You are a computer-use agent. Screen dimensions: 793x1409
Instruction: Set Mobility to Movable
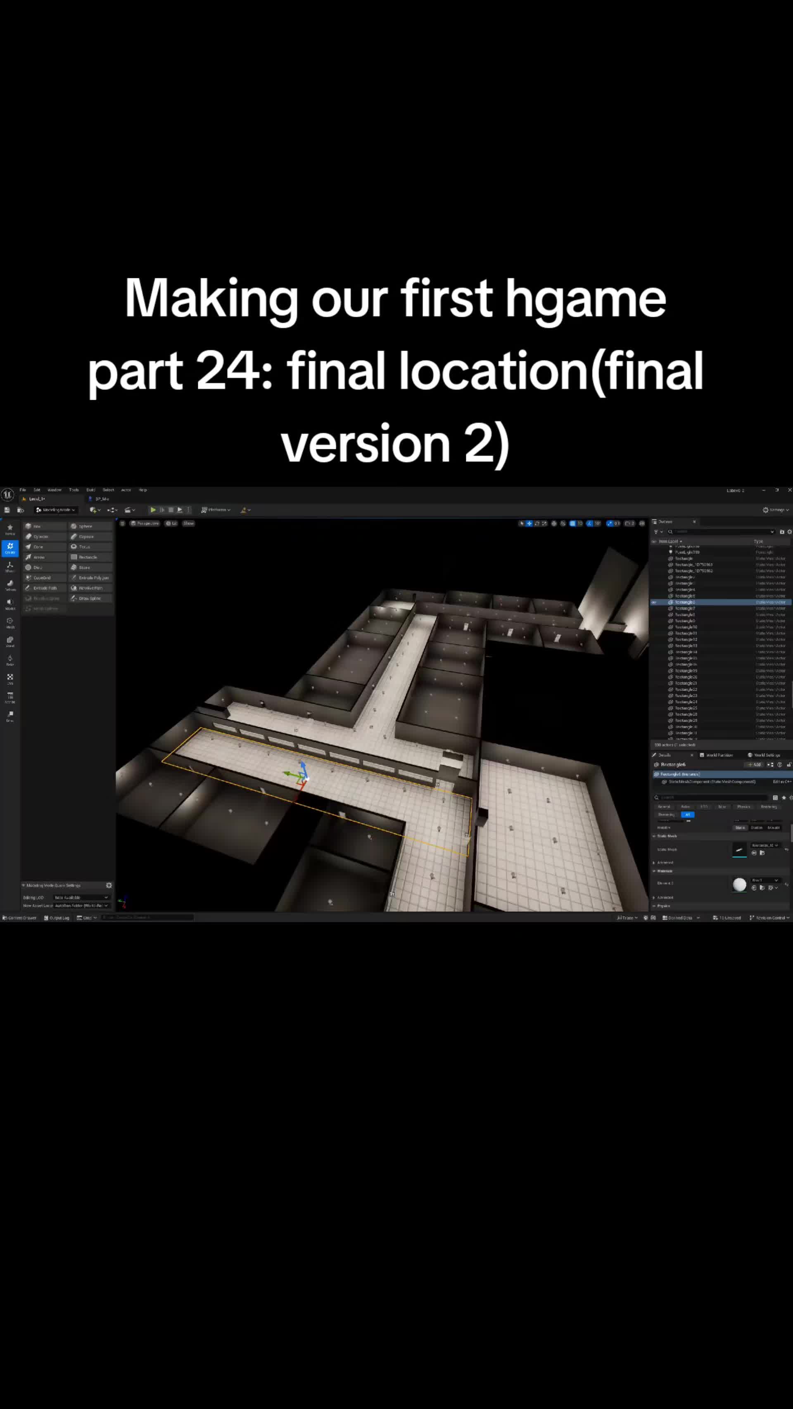point(774,828)
